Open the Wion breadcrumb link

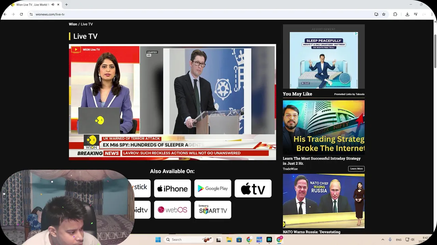click(x=73, y=24)
